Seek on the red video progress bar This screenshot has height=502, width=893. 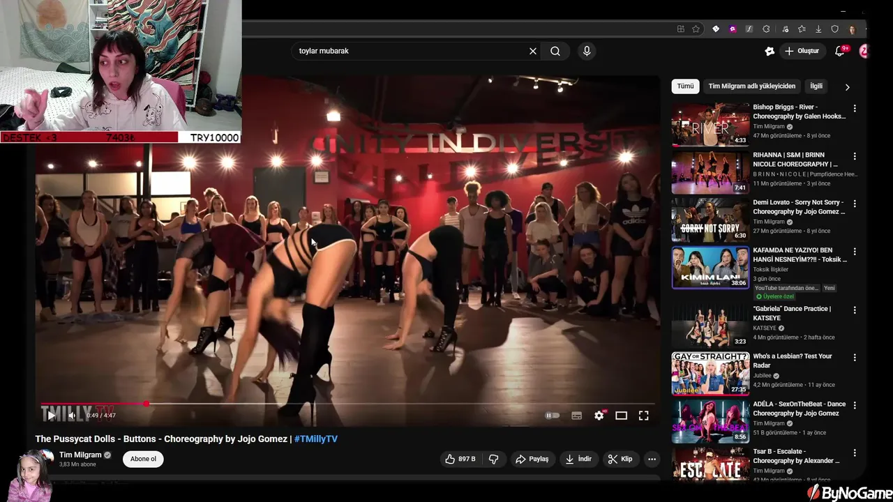[x=347, y=404]
